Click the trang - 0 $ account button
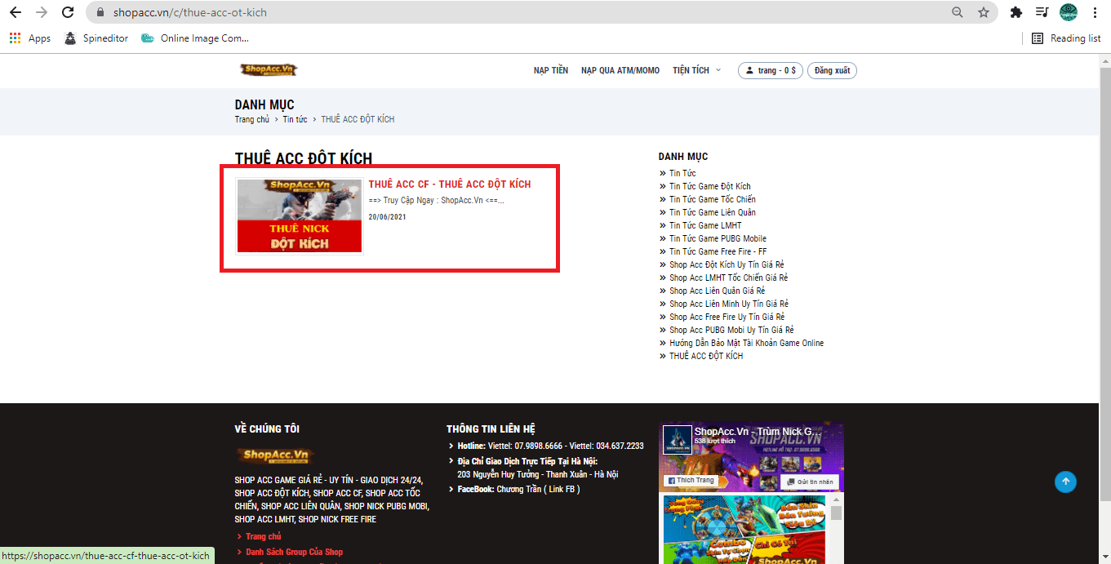Viewport: 1111px width, 564px height. point(771,70)
